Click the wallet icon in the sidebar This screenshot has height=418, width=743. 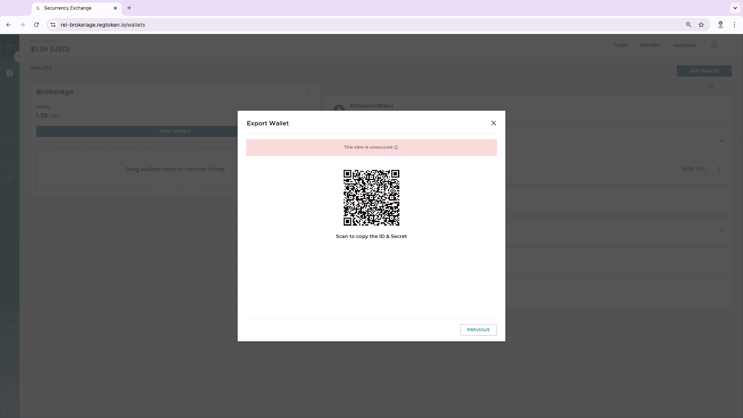point(10,73)
